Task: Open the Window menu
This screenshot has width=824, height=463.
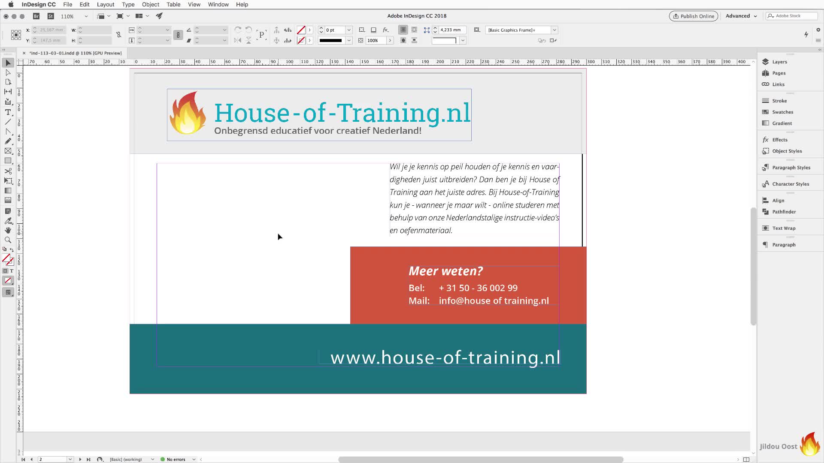Action: tap(218, 4)
